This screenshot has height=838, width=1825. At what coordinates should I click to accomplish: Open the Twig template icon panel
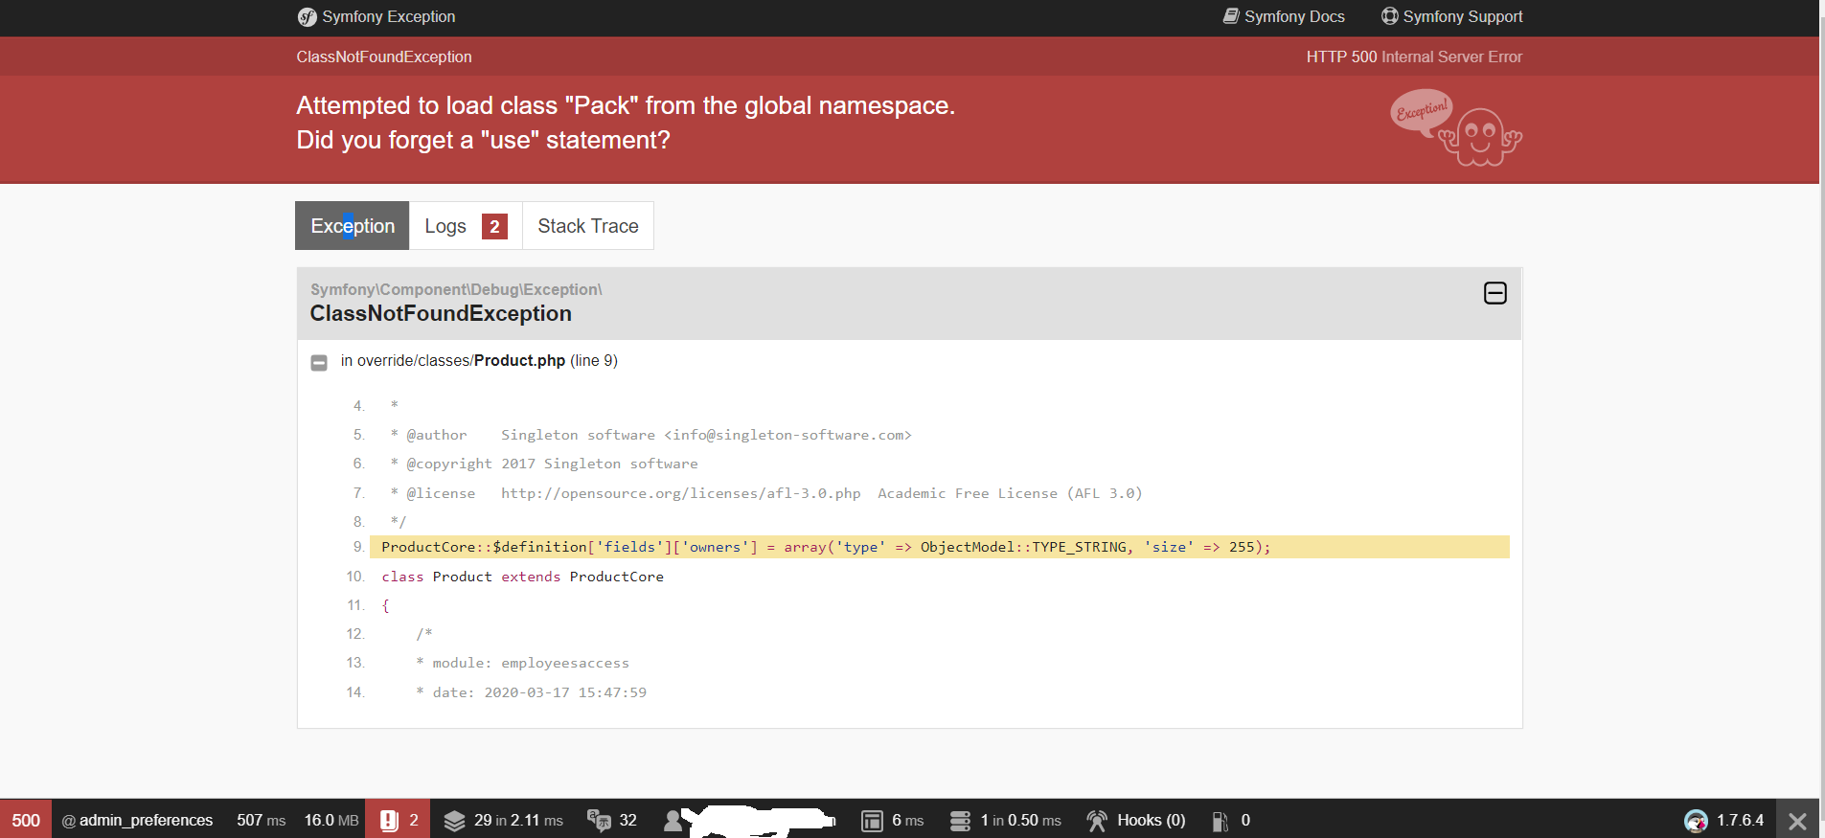coord(872,821)
